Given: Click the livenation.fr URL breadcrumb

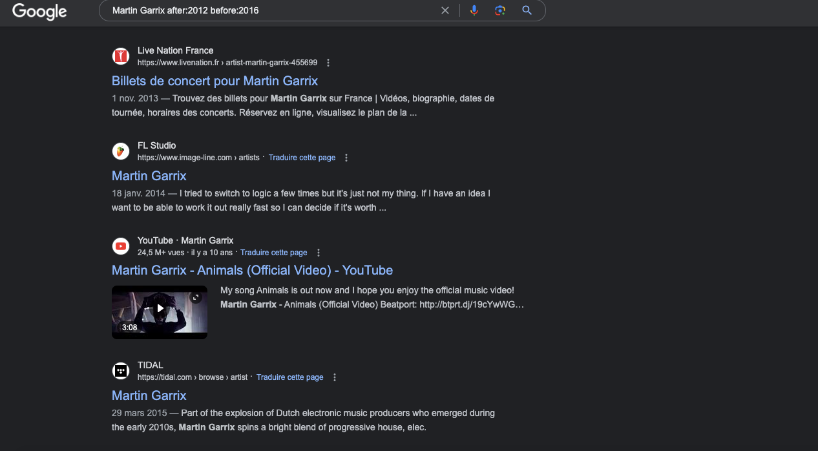Looking at the screenshot, I should 227,63.
